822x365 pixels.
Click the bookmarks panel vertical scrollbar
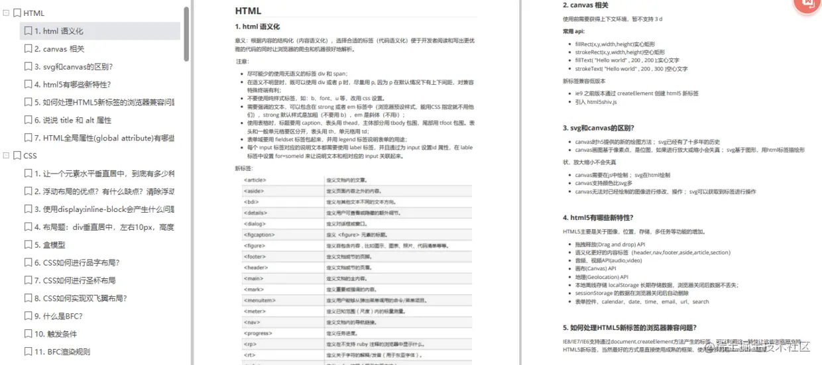pos(186,33)
